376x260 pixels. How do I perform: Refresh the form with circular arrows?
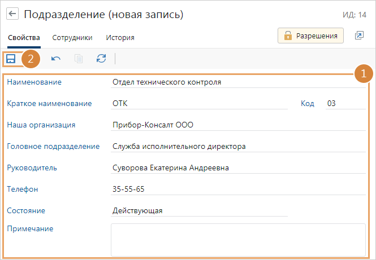[x=101, y=58]
